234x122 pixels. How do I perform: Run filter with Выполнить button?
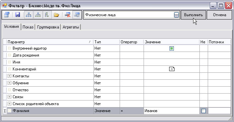click(193, 15)
